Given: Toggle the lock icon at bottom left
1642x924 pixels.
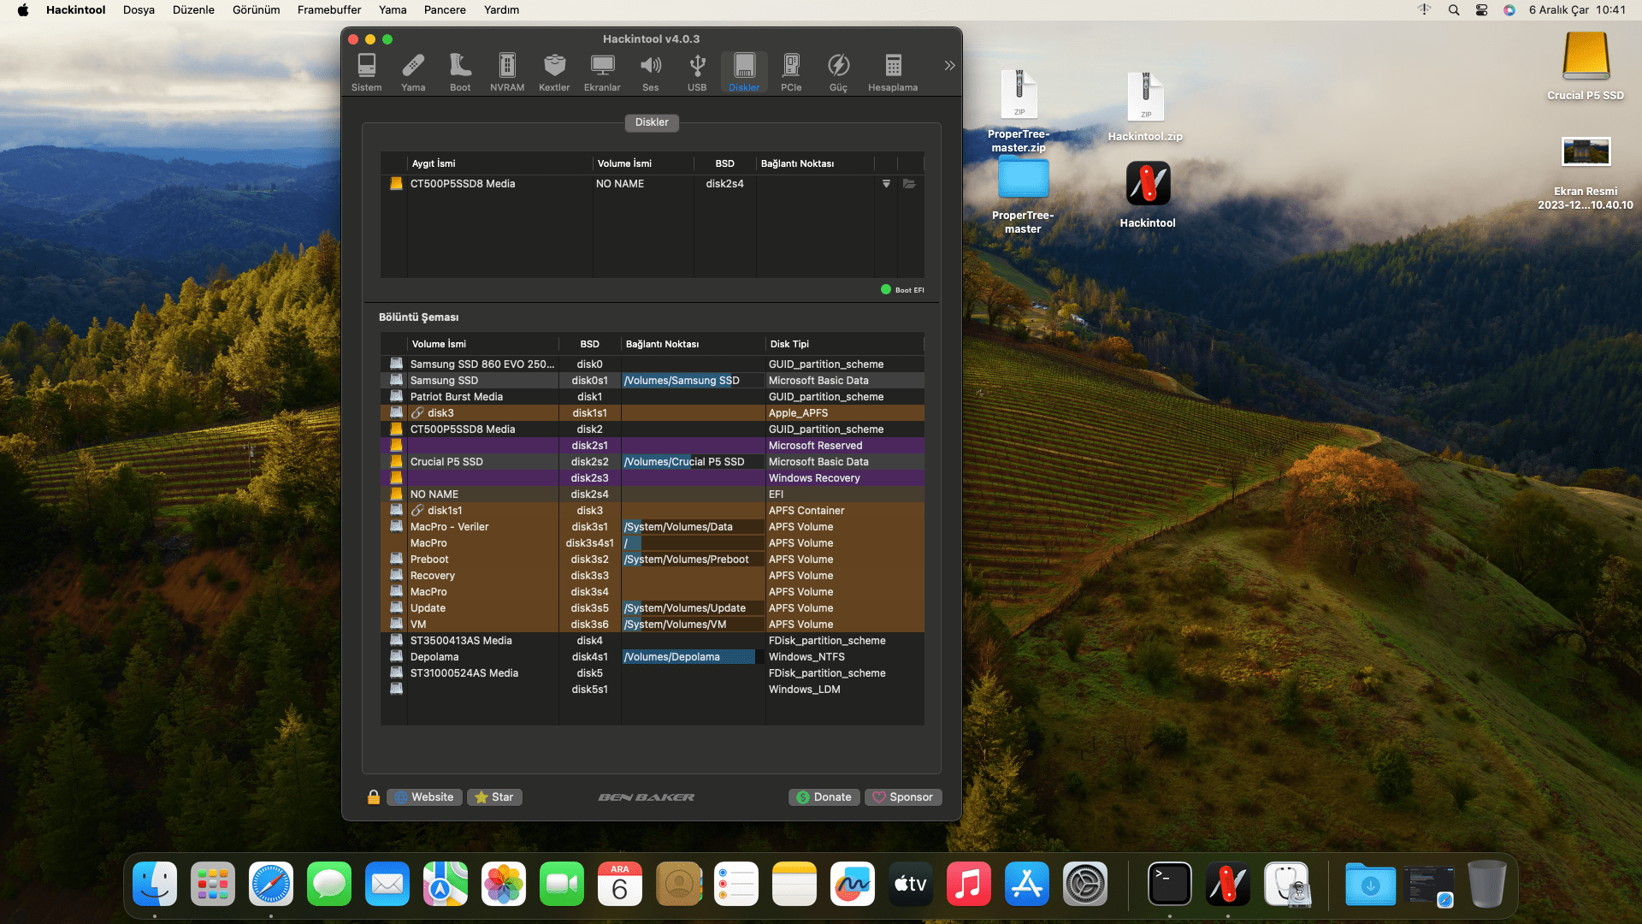Looking at the screenshot, I should (374, 797).
